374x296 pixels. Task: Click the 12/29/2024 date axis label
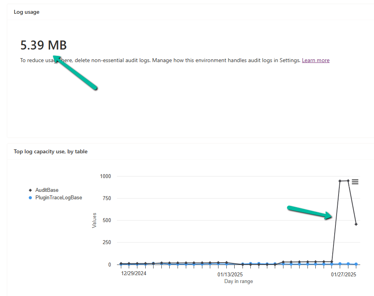pos(133,273)
